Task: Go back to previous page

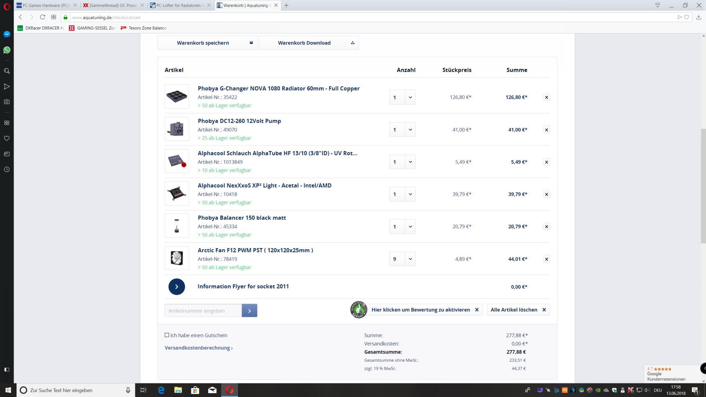Action: (x=21, y=17)
